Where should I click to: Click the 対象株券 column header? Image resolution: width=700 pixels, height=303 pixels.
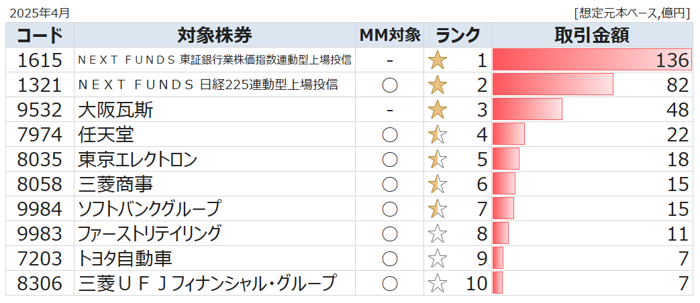(215, 35)
